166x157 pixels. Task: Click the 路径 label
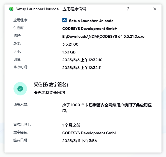click(17, 36)
